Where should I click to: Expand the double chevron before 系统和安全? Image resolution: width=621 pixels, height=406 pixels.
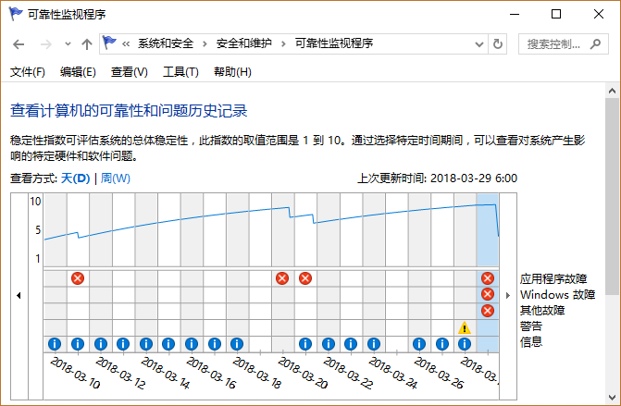[x=126, y=43]
